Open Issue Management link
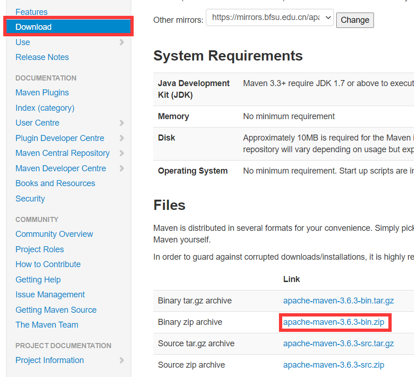The height and width of the screenshot is (377, 414). tap(50, 295)
